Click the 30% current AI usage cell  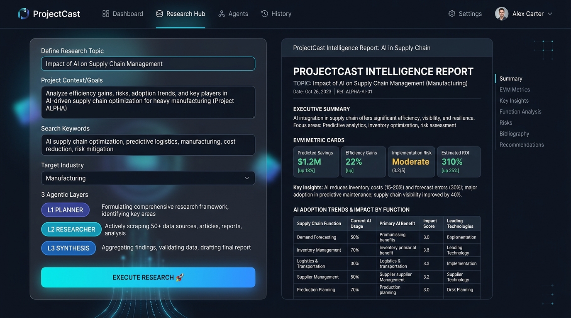click(x=355, y=264)
